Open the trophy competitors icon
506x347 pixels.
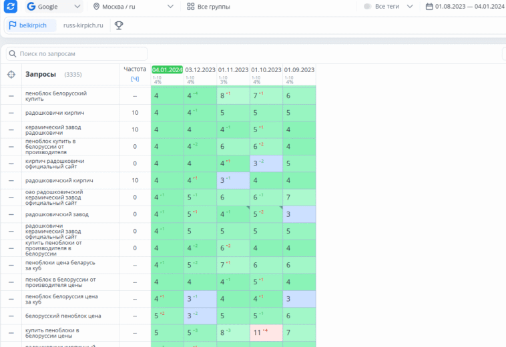[119, 25]
